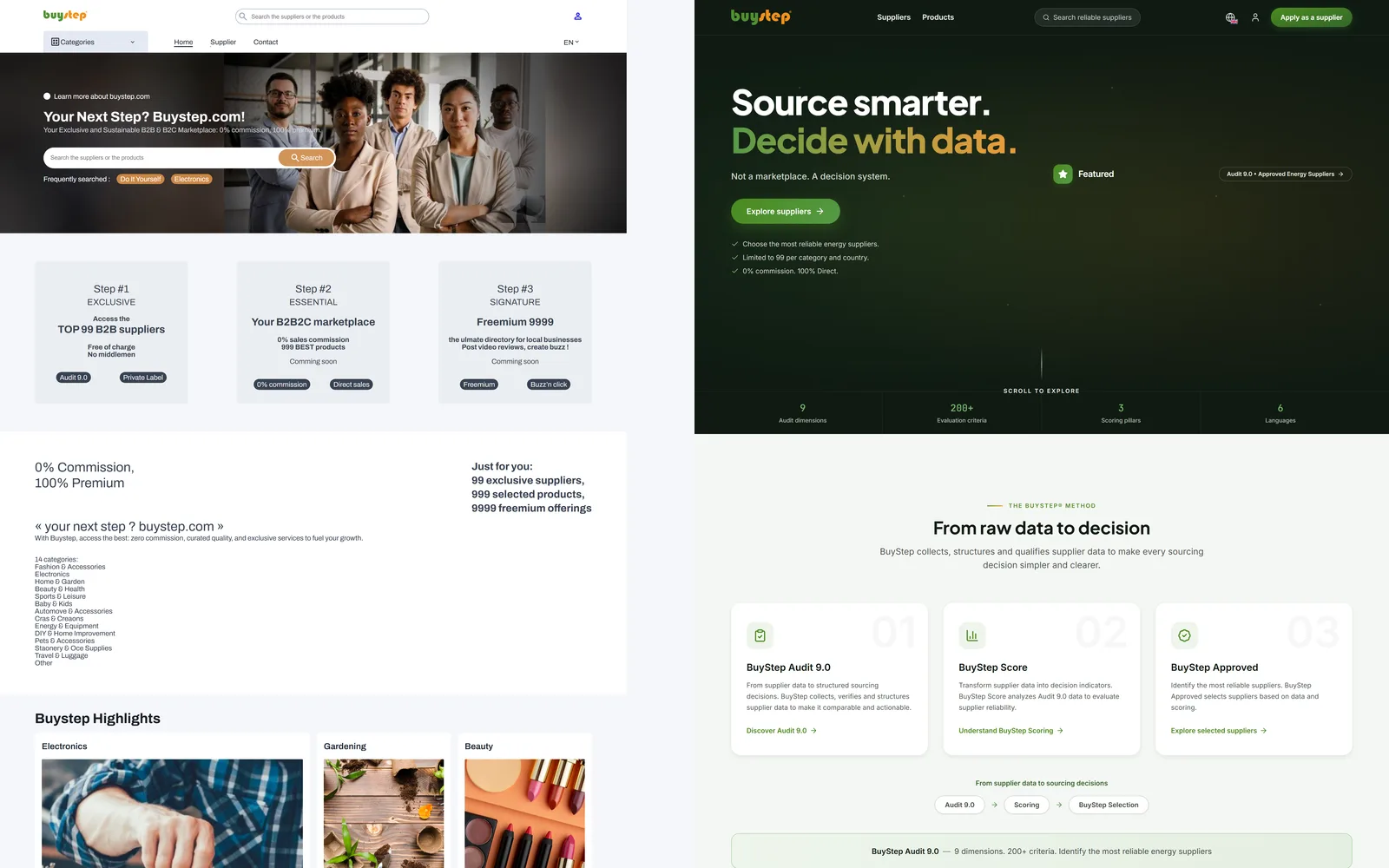Click the orange buystep logo on the white header
Screen dimensions: 1389x868
coord(65,16)
